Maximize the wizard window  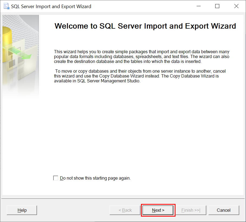[217, 6]
